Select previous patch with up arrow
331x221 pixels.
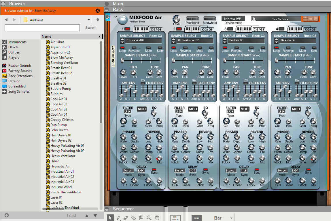(x=87, y=216)
